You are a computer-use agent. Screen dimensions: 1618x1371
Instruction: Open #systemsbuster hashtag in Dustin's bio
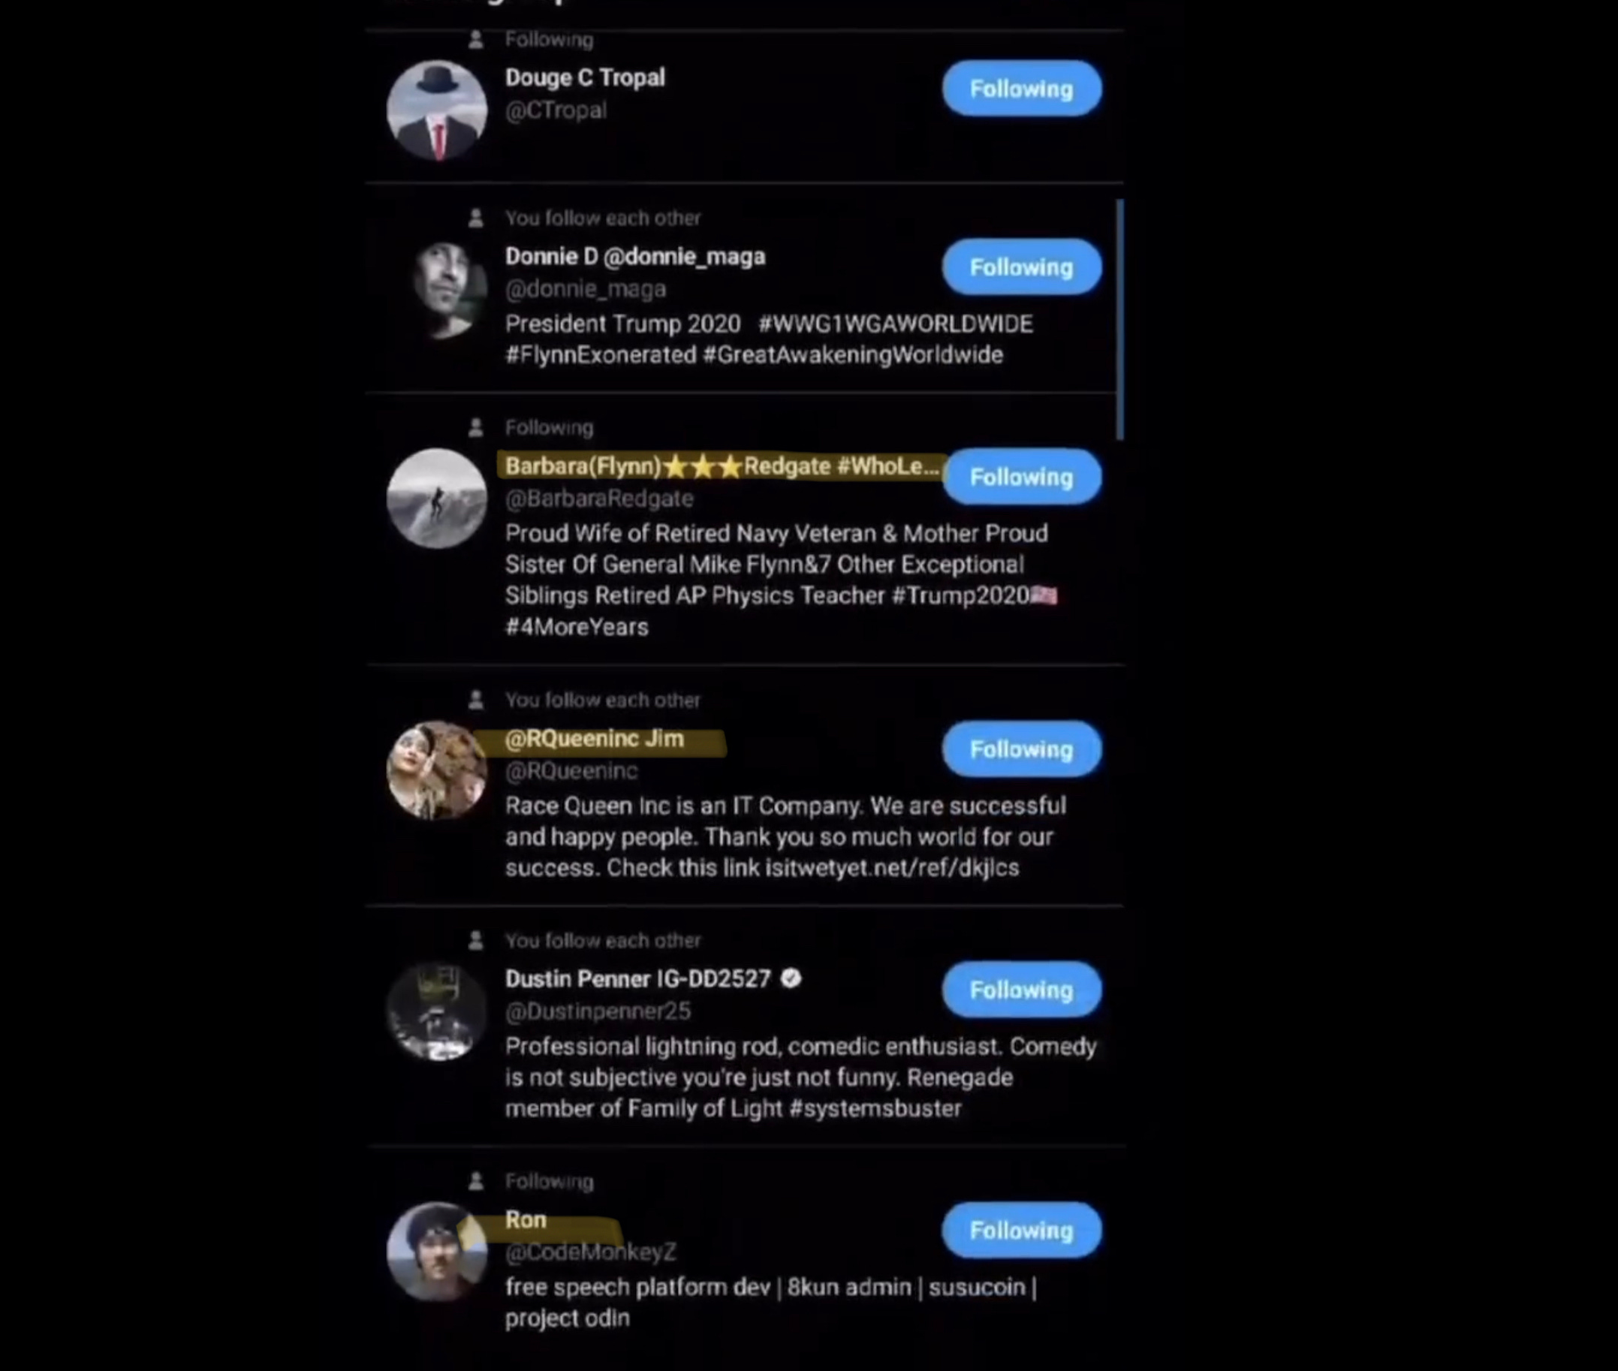875,1108
